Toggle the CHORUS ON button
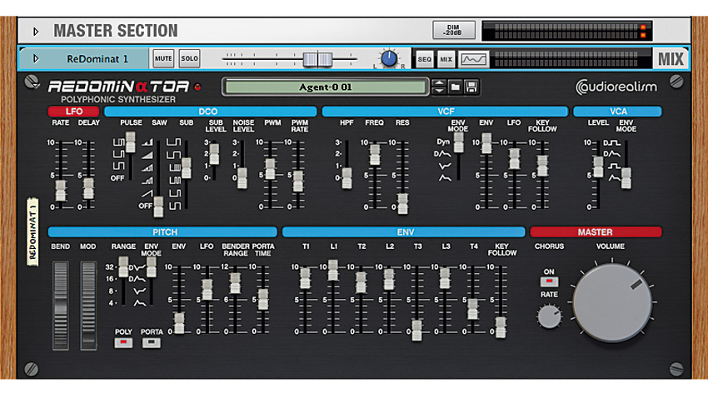This screenshot has height=398, width=708. 549,281
